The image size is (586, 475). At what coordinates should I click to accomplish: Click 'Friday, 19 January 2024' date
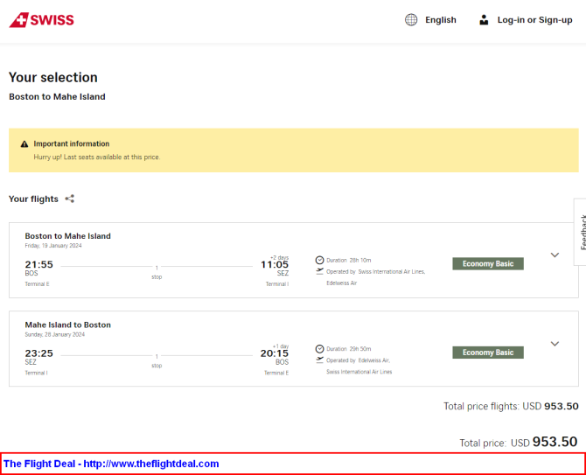click(x=53, y=246)
